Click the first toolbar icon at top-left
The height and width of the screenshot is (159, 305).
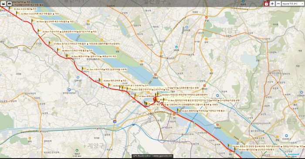[x=3, y=3]
